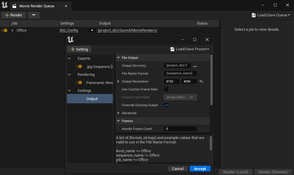
Task: Close the Movie Render Queue tab
Action: pyautogui.click(x=66, y=6)
